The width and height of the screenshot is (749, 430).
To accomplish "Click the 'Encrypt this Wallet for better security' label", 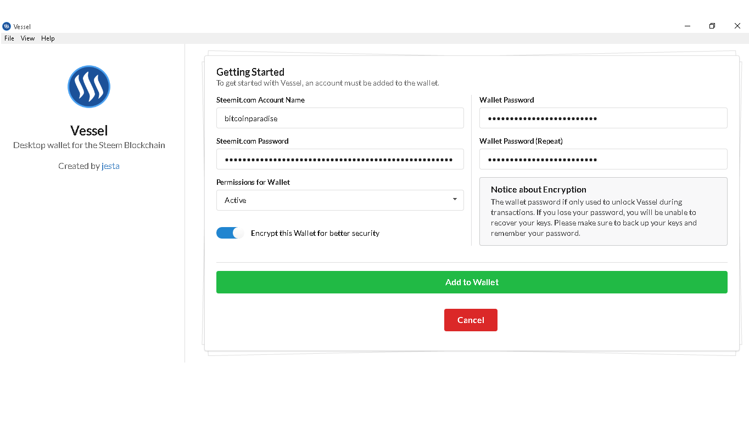I will pos(315,233).
